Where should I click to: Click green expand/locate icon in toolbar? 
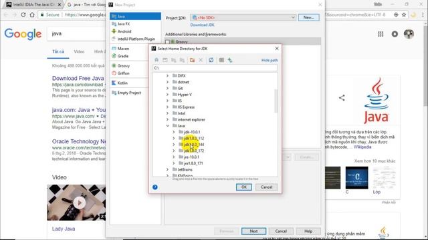(x=230, y=60)
